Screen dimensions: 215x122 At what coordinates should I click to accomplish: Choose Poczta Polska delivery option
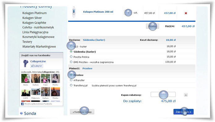click(x=71, y=57)
